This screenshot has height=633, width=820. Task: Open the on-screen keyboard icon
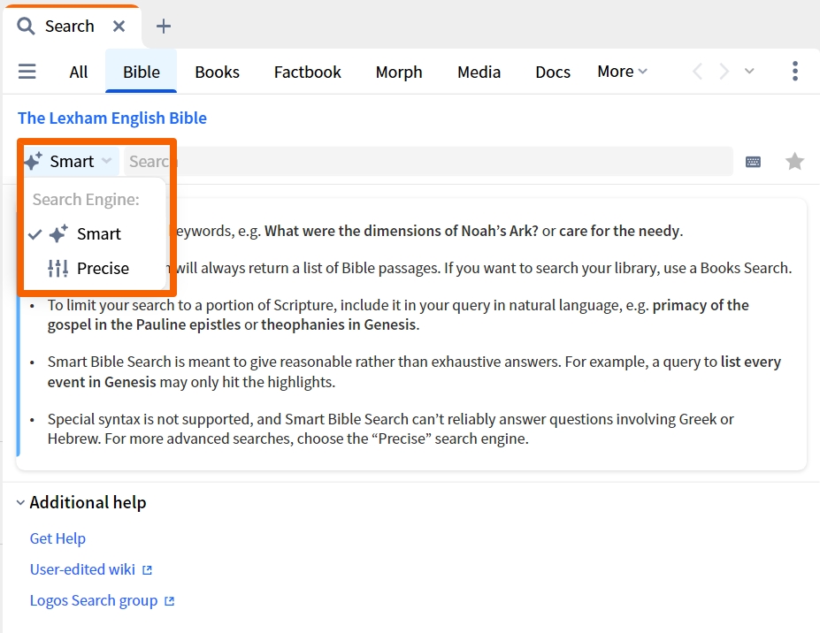pyautogui.click(x=753, y=162)
